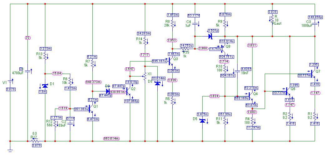
Task: Click the Q1 transistor symbol
Action: [91, 109]
